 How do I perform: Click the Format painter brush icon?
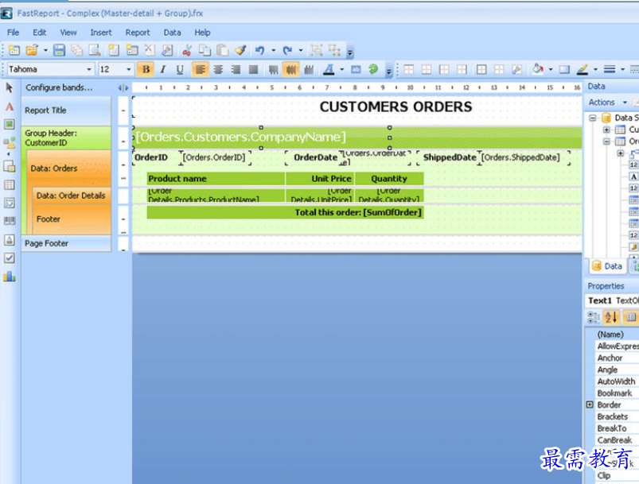coord(240,51)
